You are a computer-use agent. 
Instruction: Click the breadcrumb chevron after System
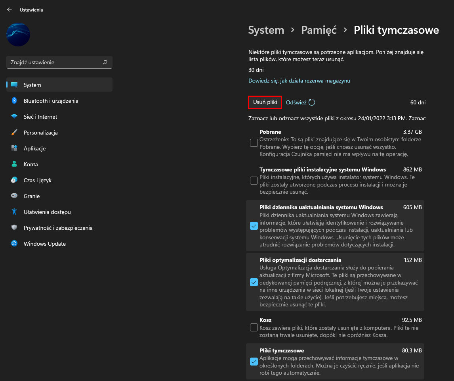(293, 30)
